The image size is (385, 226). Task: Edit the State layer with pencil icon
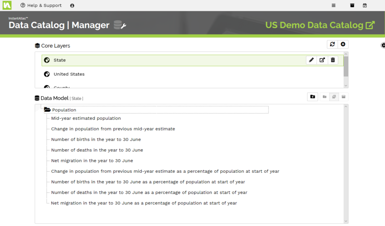coord(311,60)
